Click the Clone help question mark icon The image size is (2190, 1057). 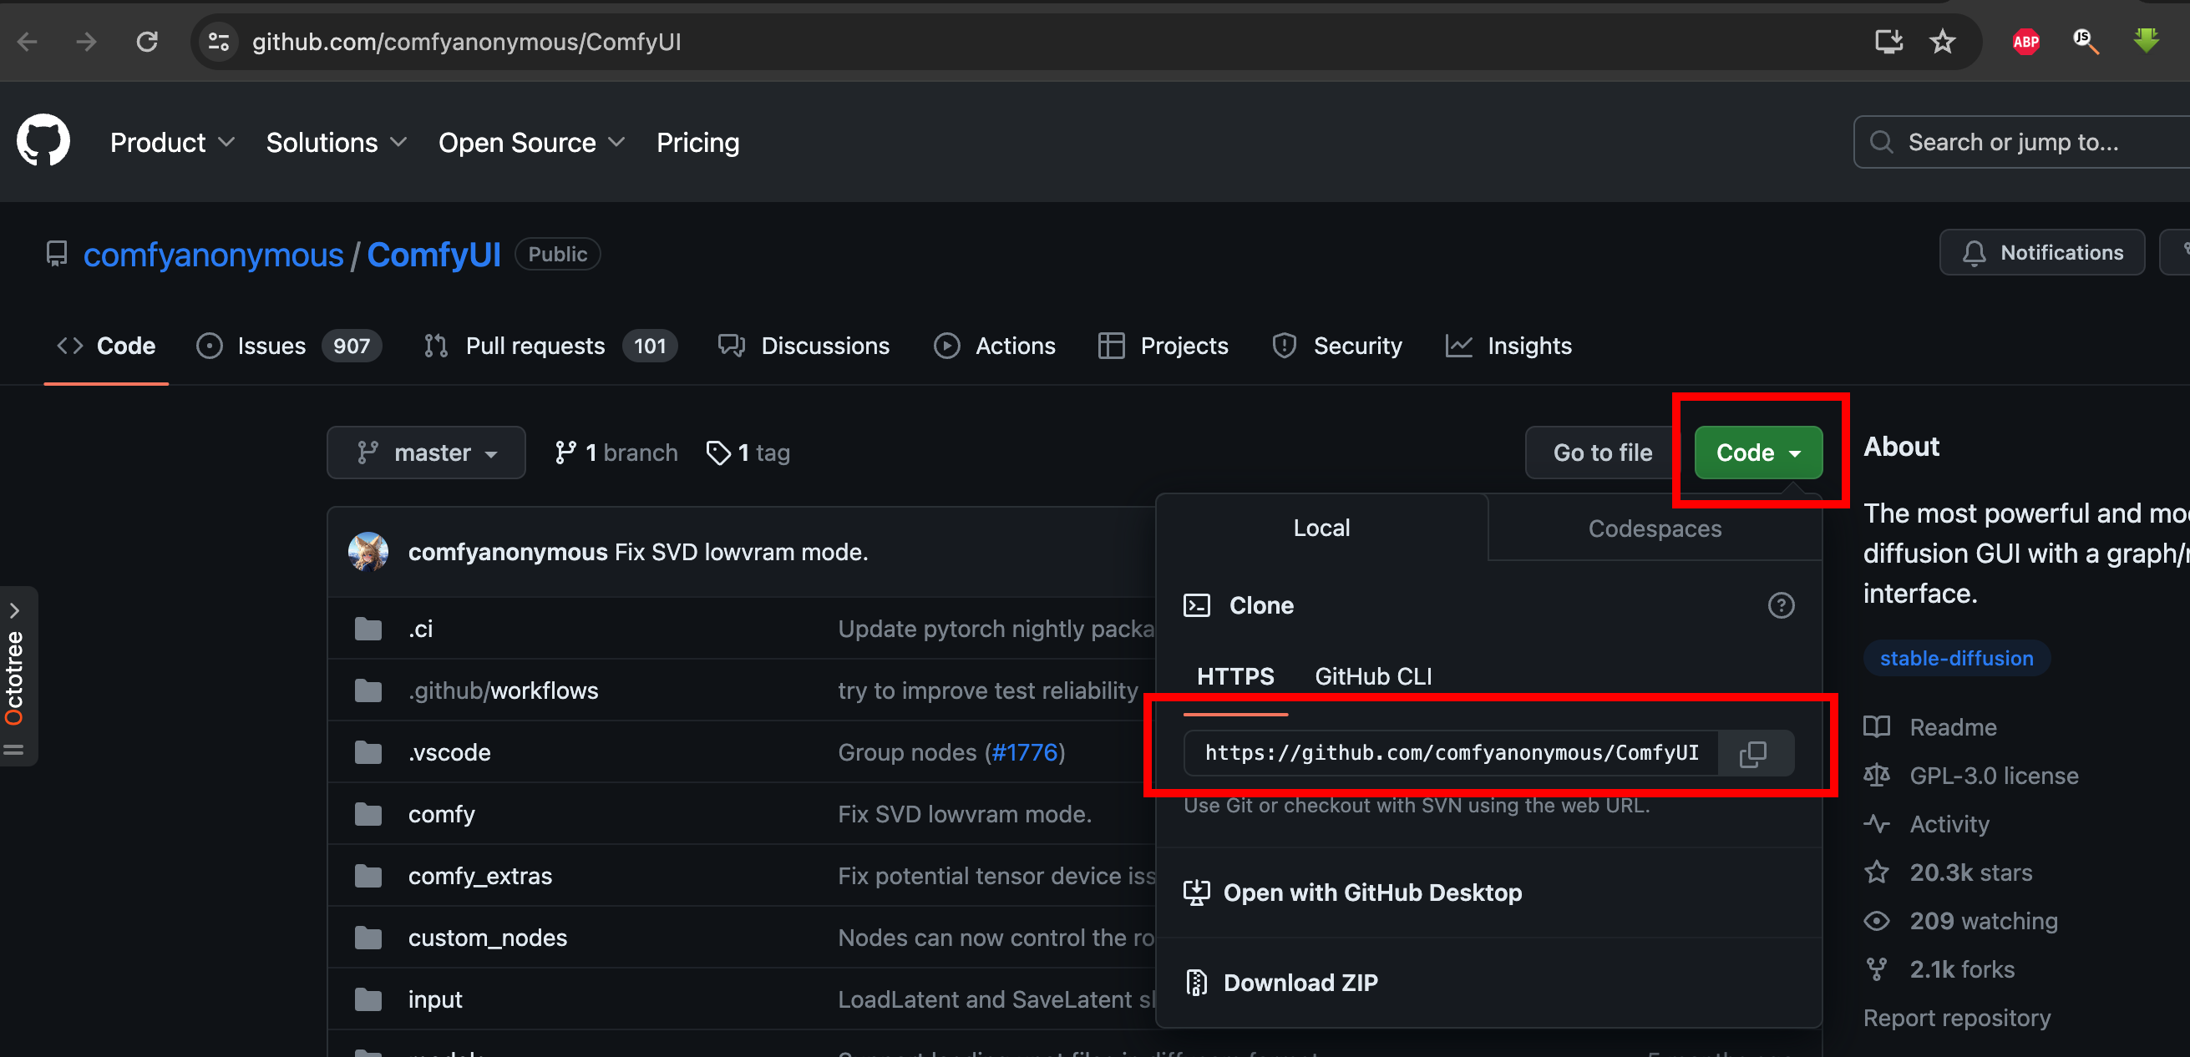pos(1780,605)
